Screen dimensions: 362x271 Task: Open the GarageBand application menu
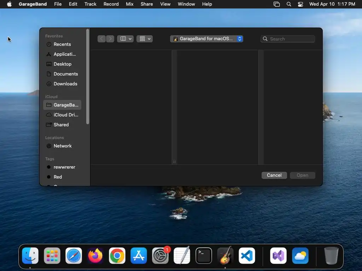(x=33, y=4)
